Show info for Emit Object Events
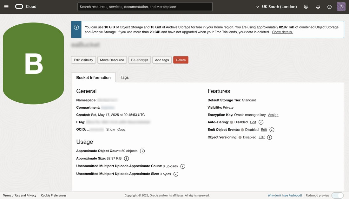 click(272, 130)
